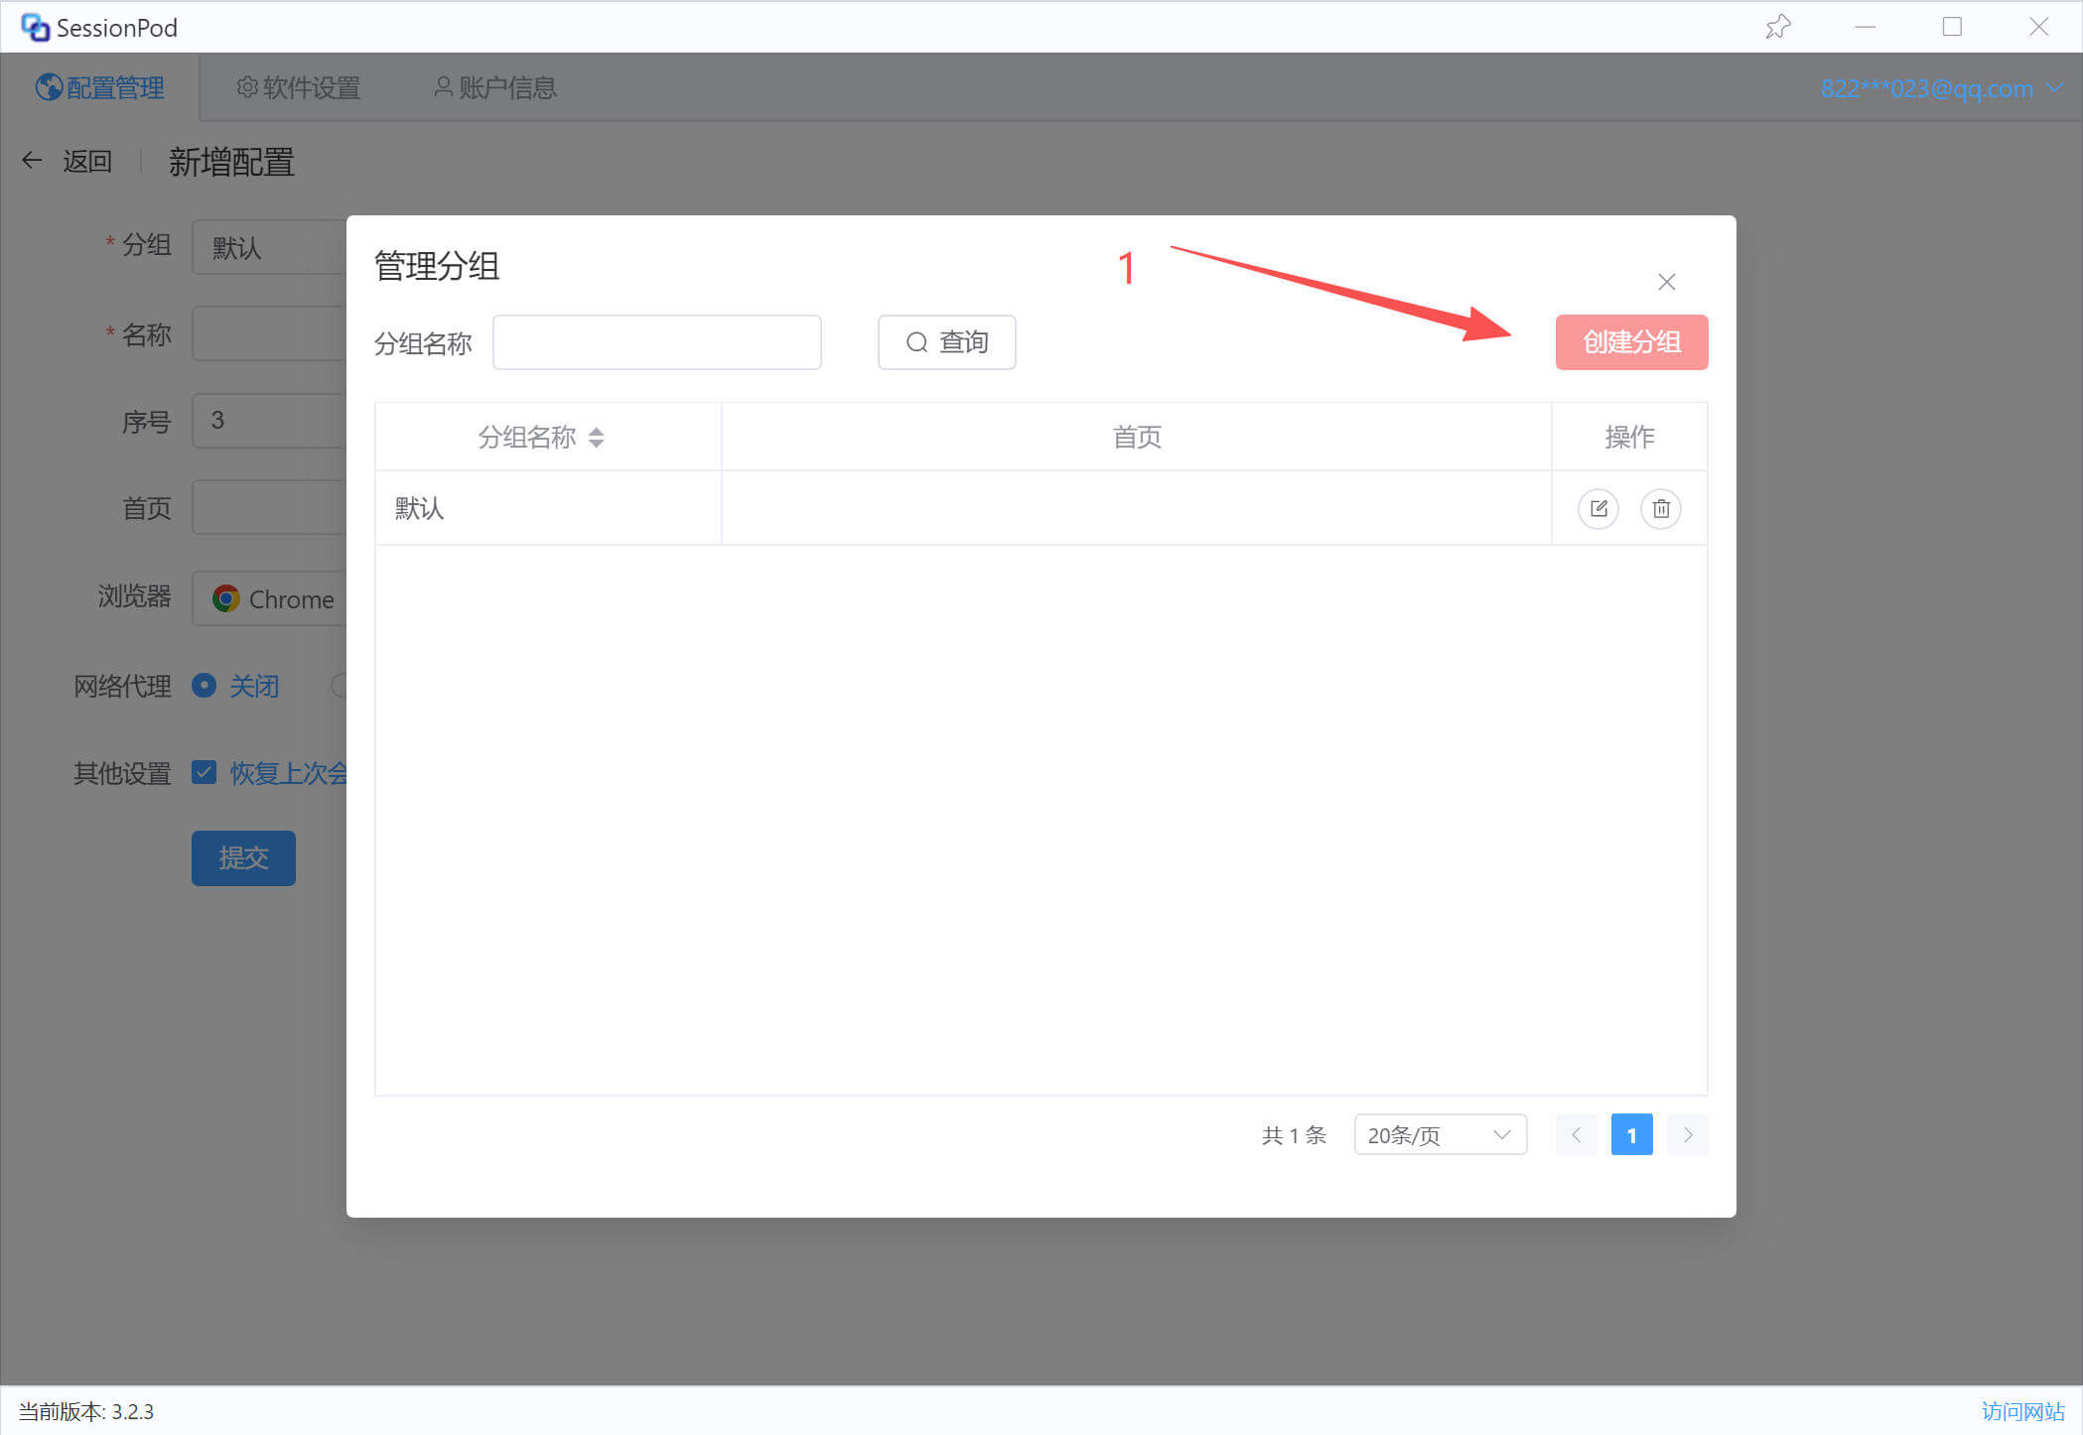Go to the next page arrow
Viewport: 2083px width, 1435px height.
pos(1687,1134)
